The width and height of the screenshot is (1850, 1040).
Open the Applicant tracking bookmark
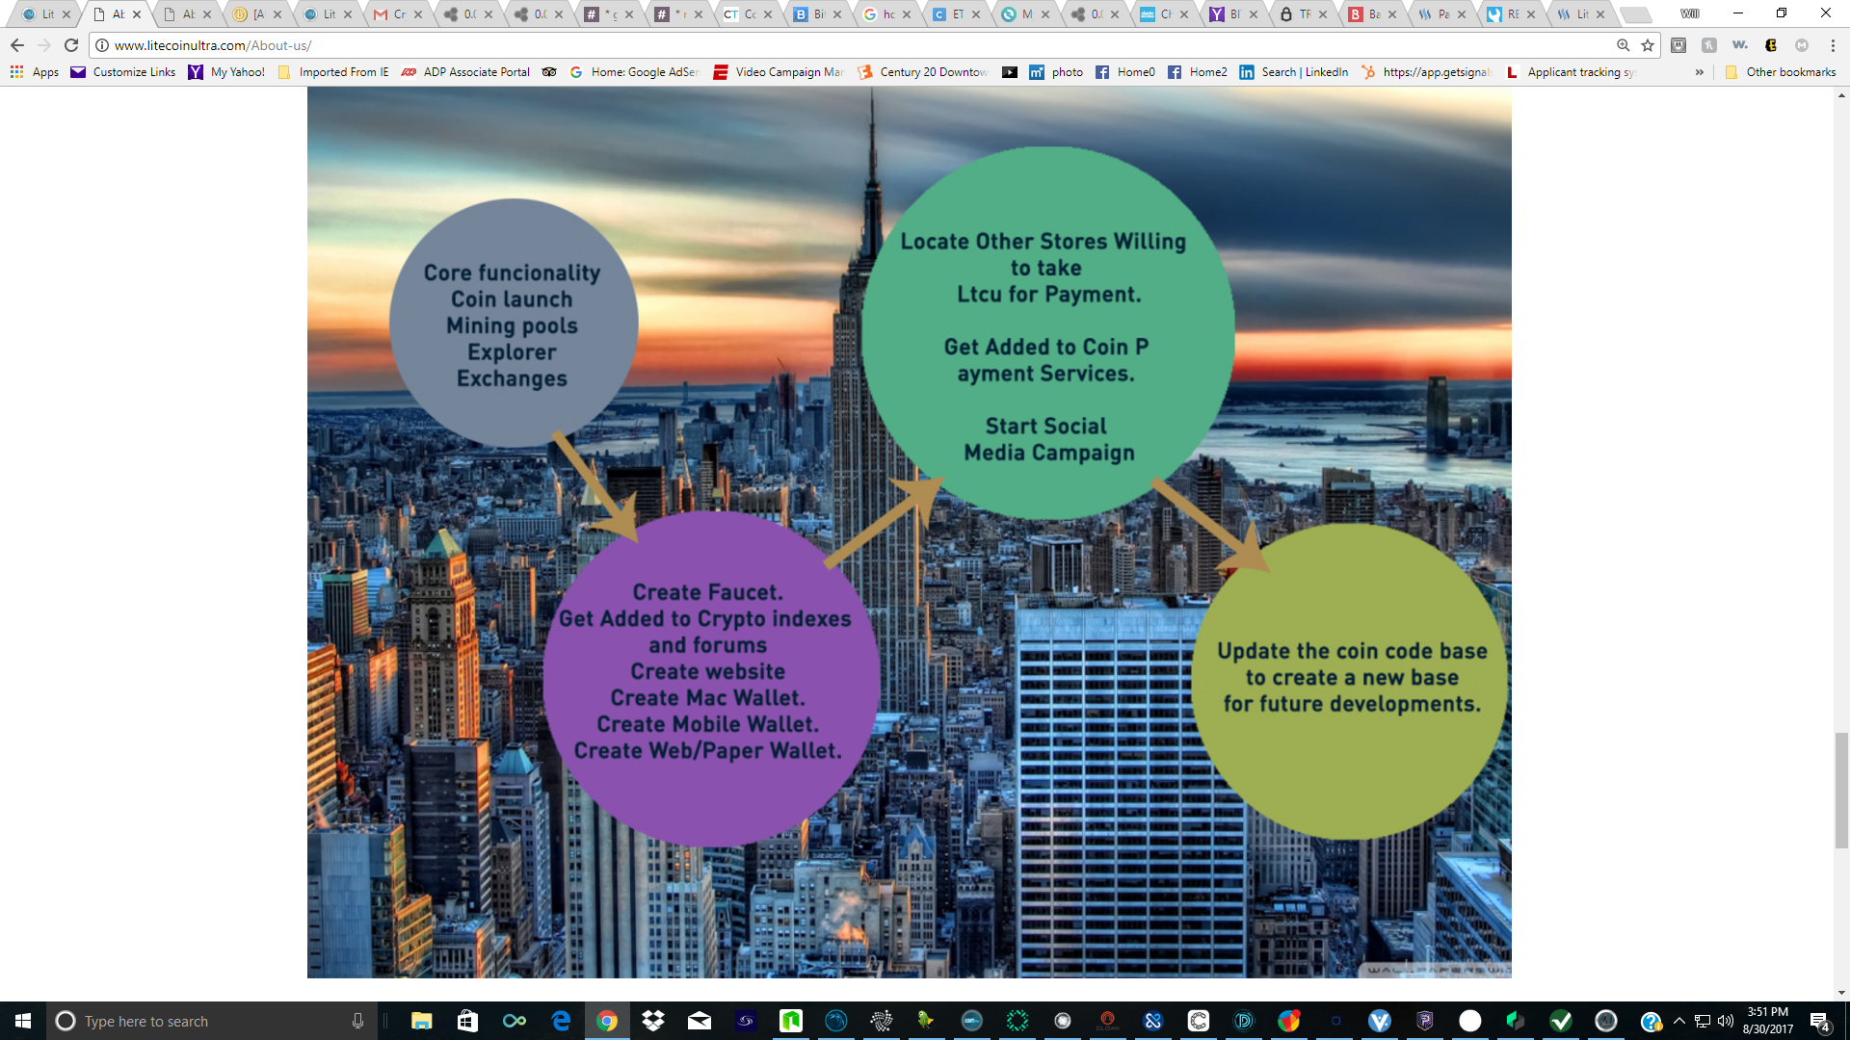click(x=1571, y=72)
